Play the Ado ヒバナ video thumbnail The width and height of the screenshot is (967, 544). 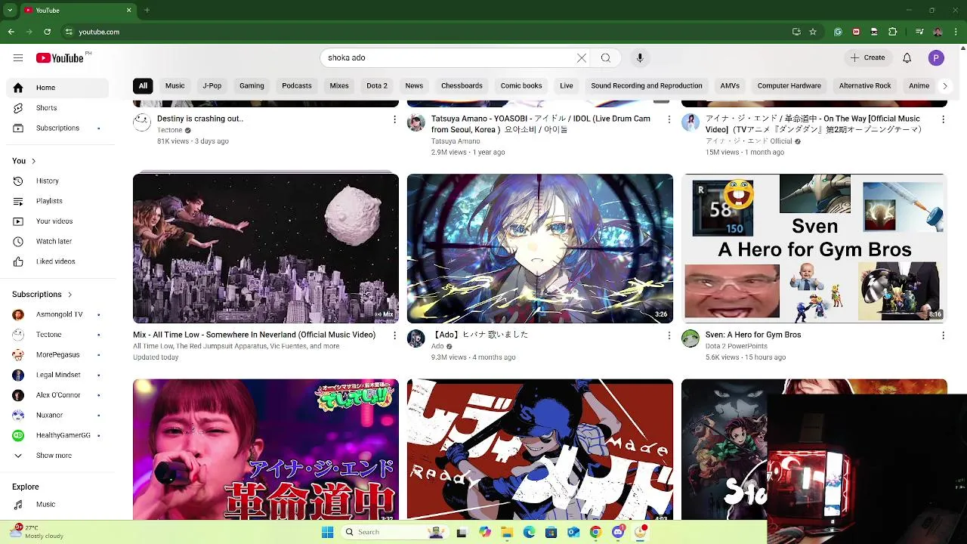(x=540, y=249)
